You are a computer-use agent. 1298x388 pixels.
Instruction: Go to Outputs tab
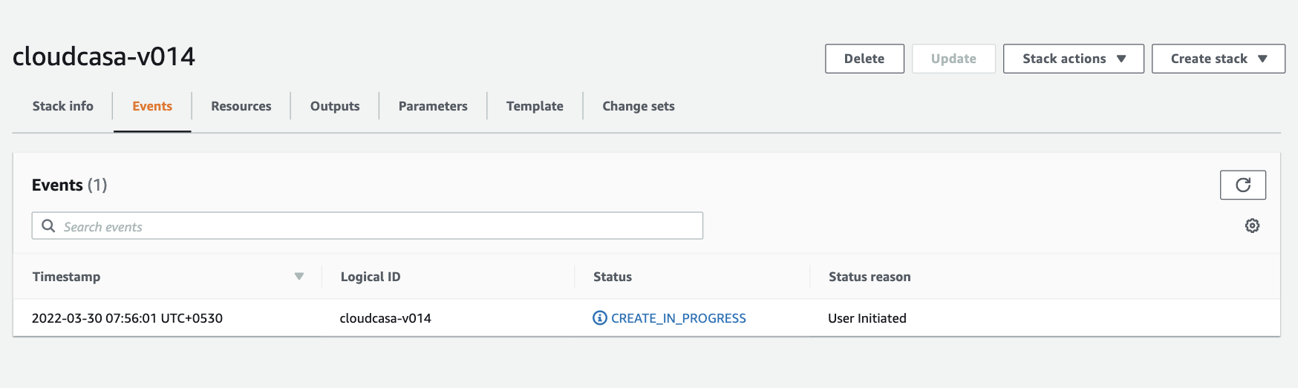pos(335,106)
